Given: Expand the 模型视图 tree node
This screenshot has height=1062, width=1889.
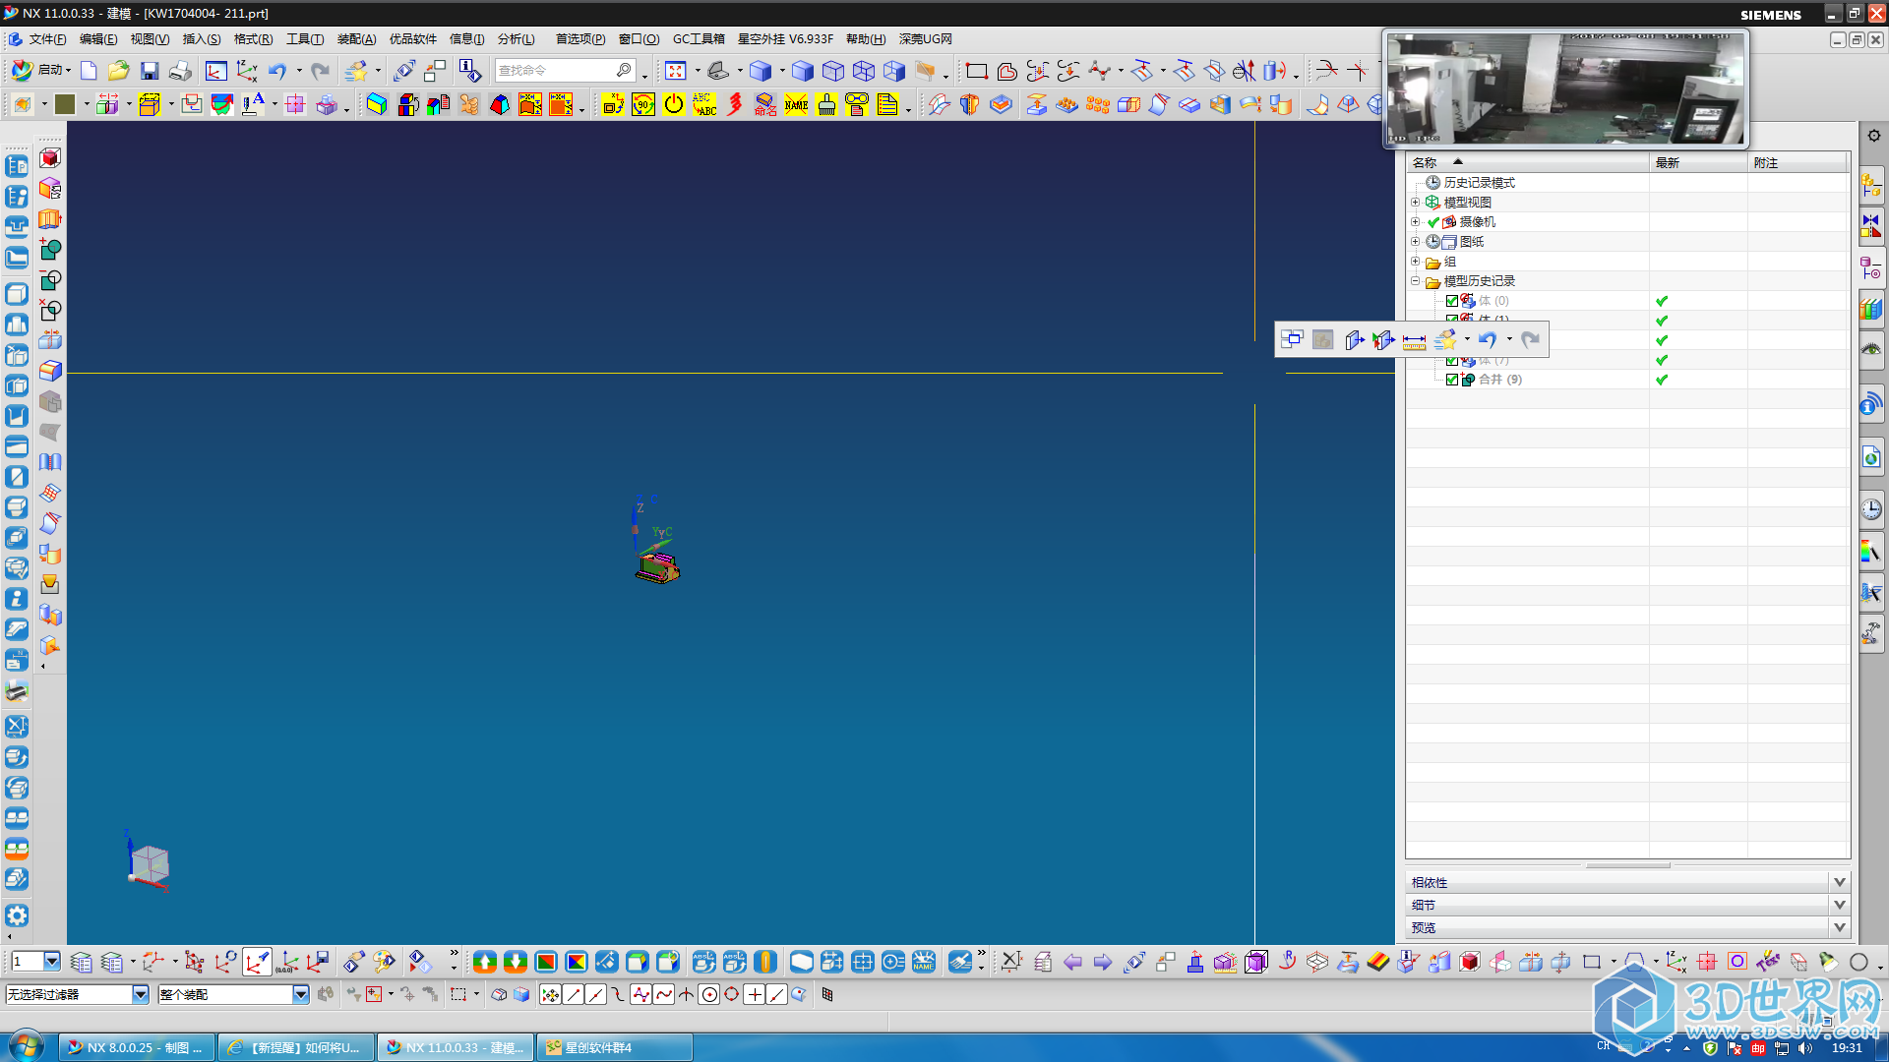Looking at the screenshot, I should point(1416,203).
